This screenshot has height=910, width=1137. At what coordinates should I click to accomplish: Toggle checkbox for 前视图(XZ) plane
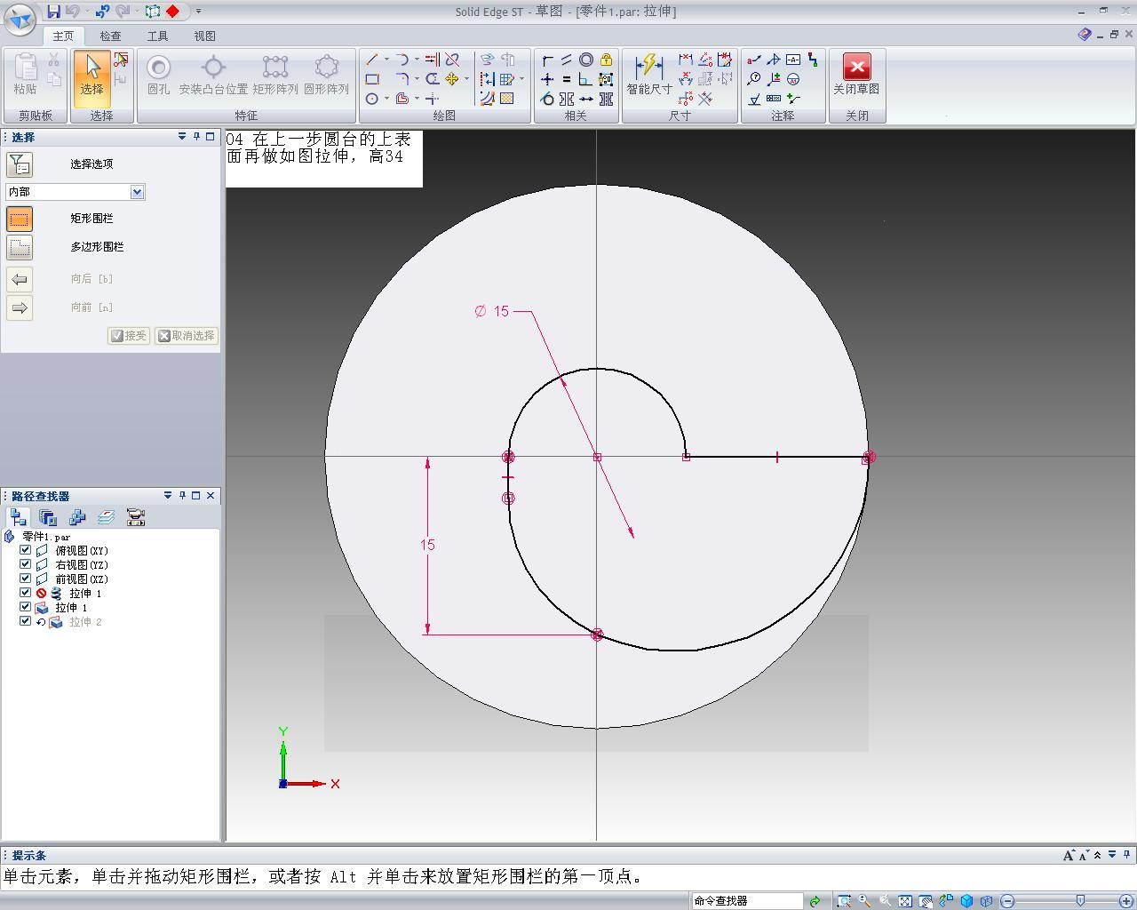click(x=25, y=579)
